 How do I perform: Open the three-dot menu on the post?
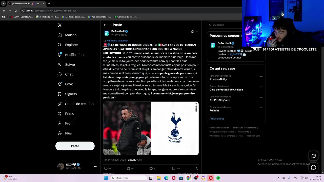tap(197, 32)
